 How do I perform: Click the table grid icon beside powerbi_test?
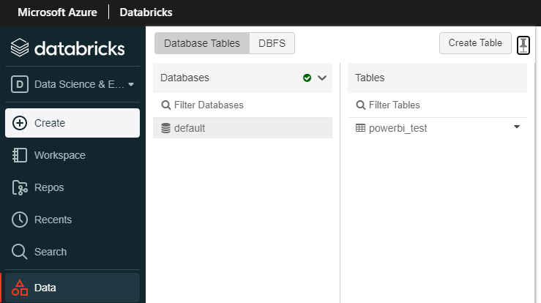point(360,128)
